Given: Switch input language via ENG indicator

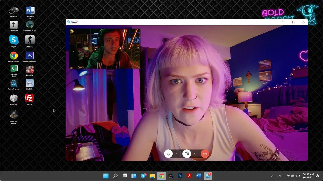Looking at the screenshot, I should 280,176.
